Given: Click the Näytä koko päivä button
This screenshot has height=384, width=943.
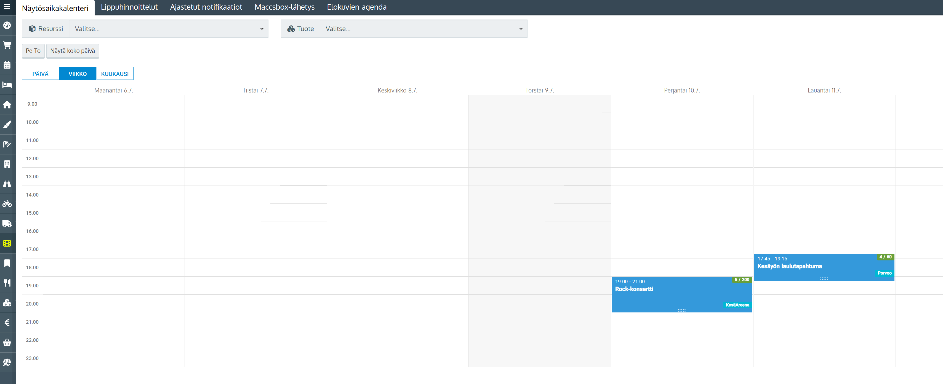Looking at the screenshot, I should [73, 51].
